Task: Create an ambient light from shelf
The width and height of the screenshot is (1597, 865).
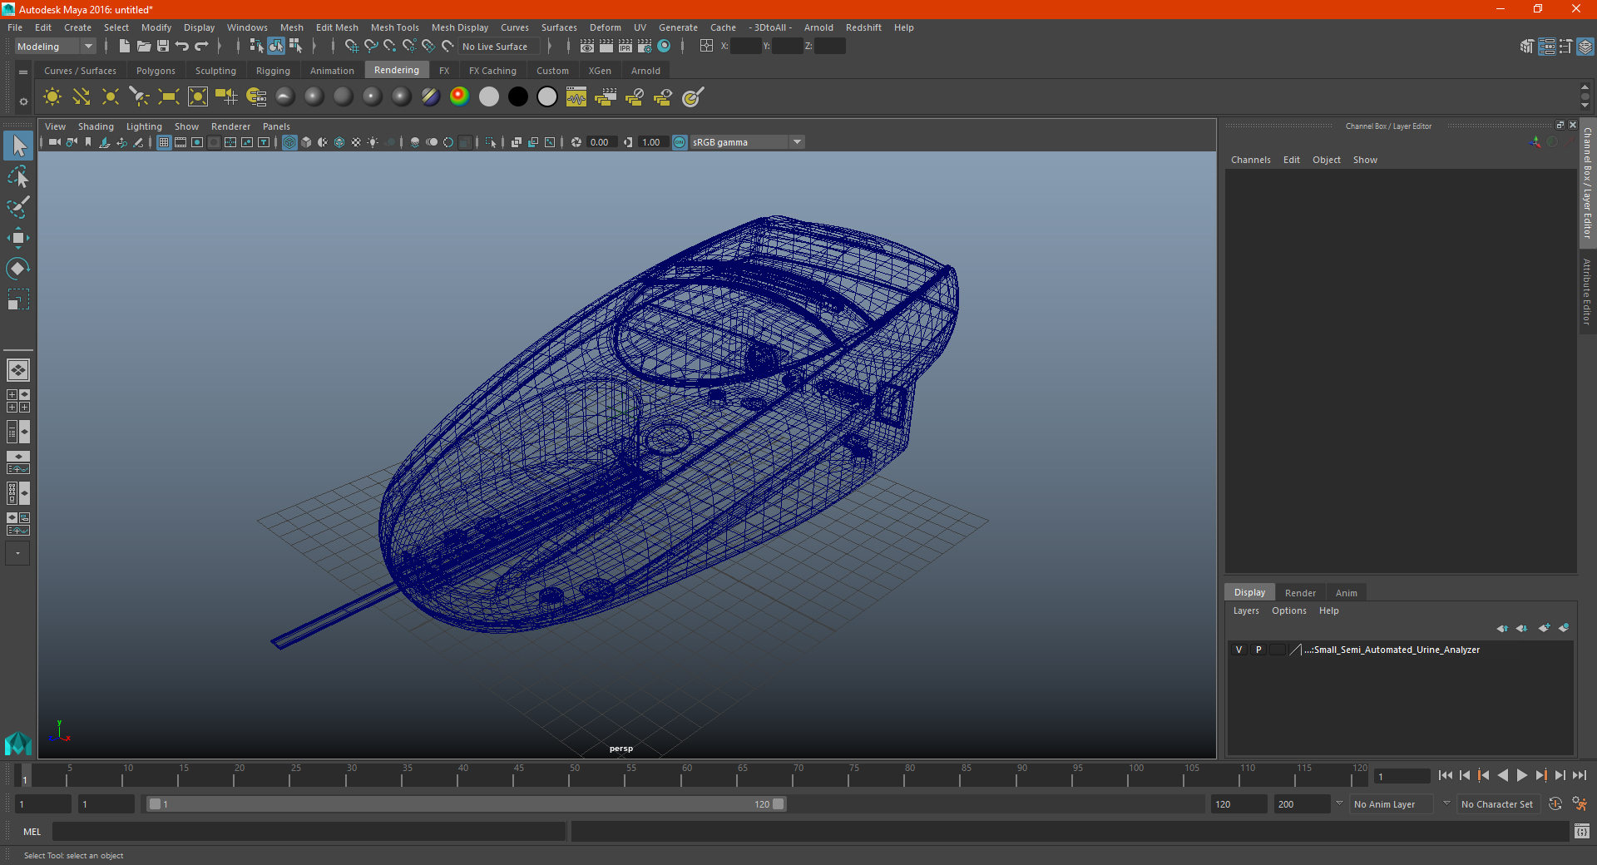Action: tap(52, 97)
